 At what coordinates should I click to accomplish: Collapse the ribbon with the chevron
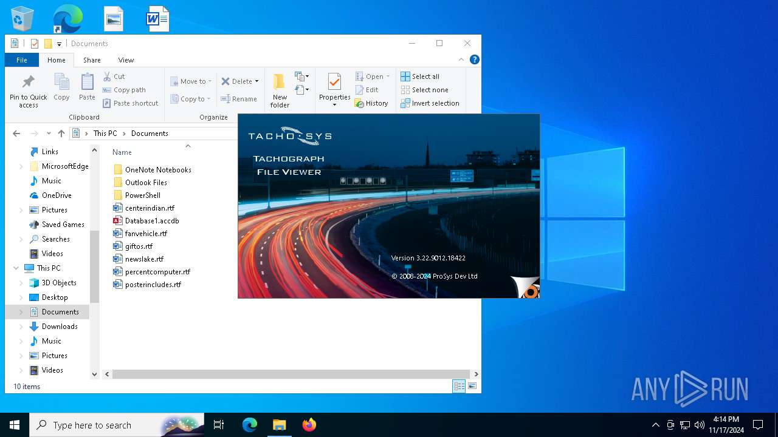pyautogui.click(x=462, y=59)
